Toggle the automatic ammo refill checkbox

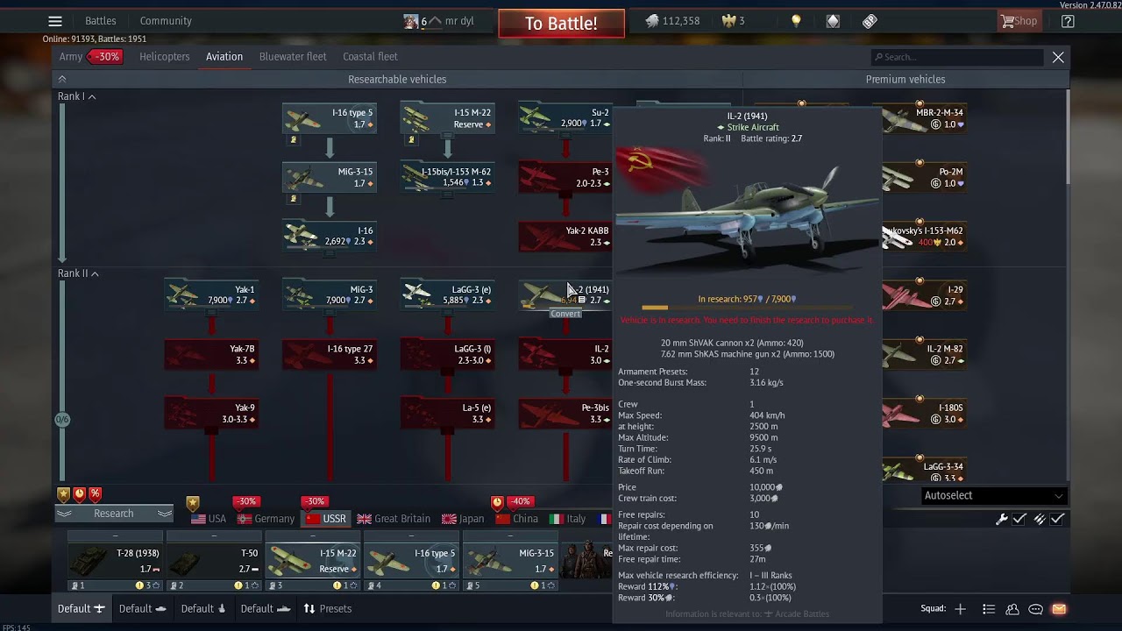[1058, 520]
